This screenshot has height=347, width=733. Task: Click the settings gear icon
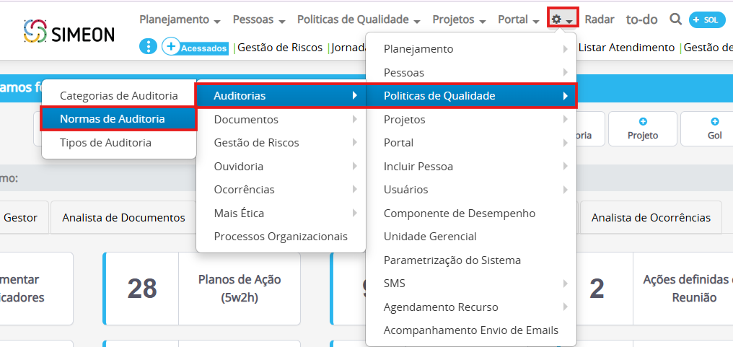[x=557, y=19]
